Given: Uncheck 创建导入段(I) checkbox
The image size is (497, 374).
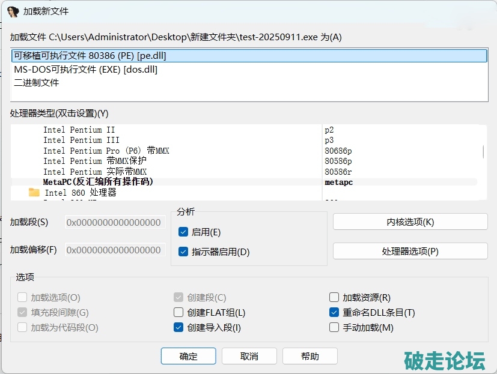Looking at the screenshot, I should 178,327.
